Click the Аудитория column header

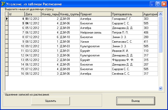coord(151,14)
